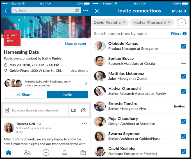The width and height of the screenshot is (191, 159).
Task: Click the Invited status for Ernesto Tamàro
Action: point(179,106)
